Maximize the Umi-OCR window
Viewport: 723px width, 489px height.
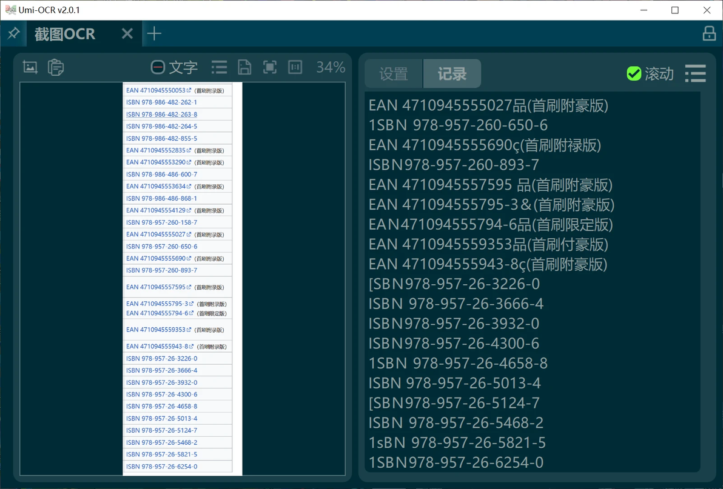(x=675, y=10)
